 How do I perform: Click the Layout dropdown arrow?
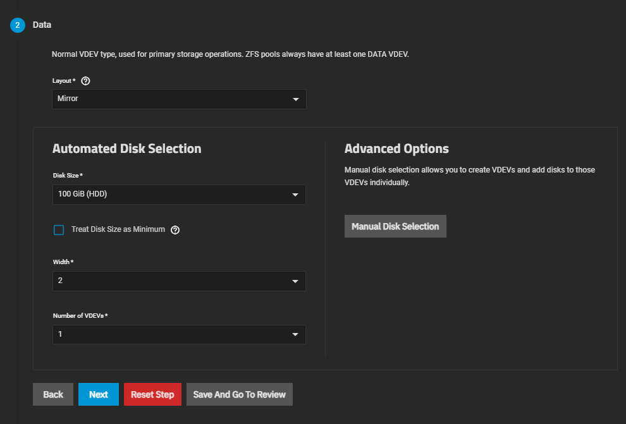click(x=295, y=99)
